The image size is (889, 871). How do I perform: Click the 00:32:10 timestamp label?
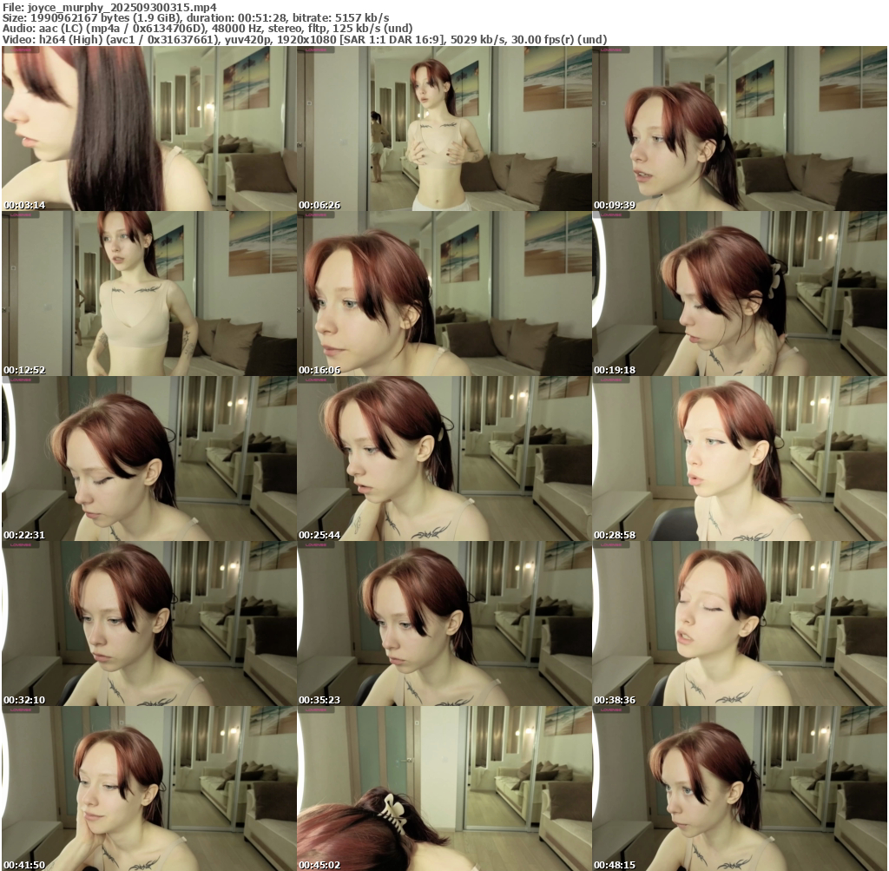click(24, 700)
